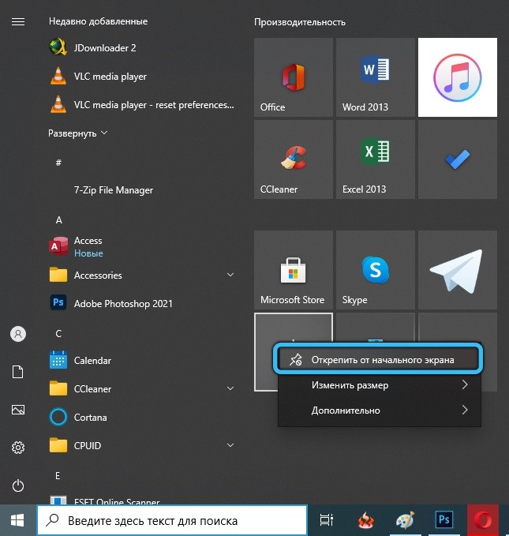Open Documents from the sidebar icon

18,372
